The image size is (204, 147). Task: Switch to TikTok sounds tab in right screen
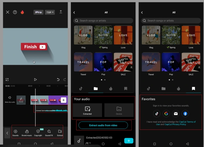coord(148,89)
